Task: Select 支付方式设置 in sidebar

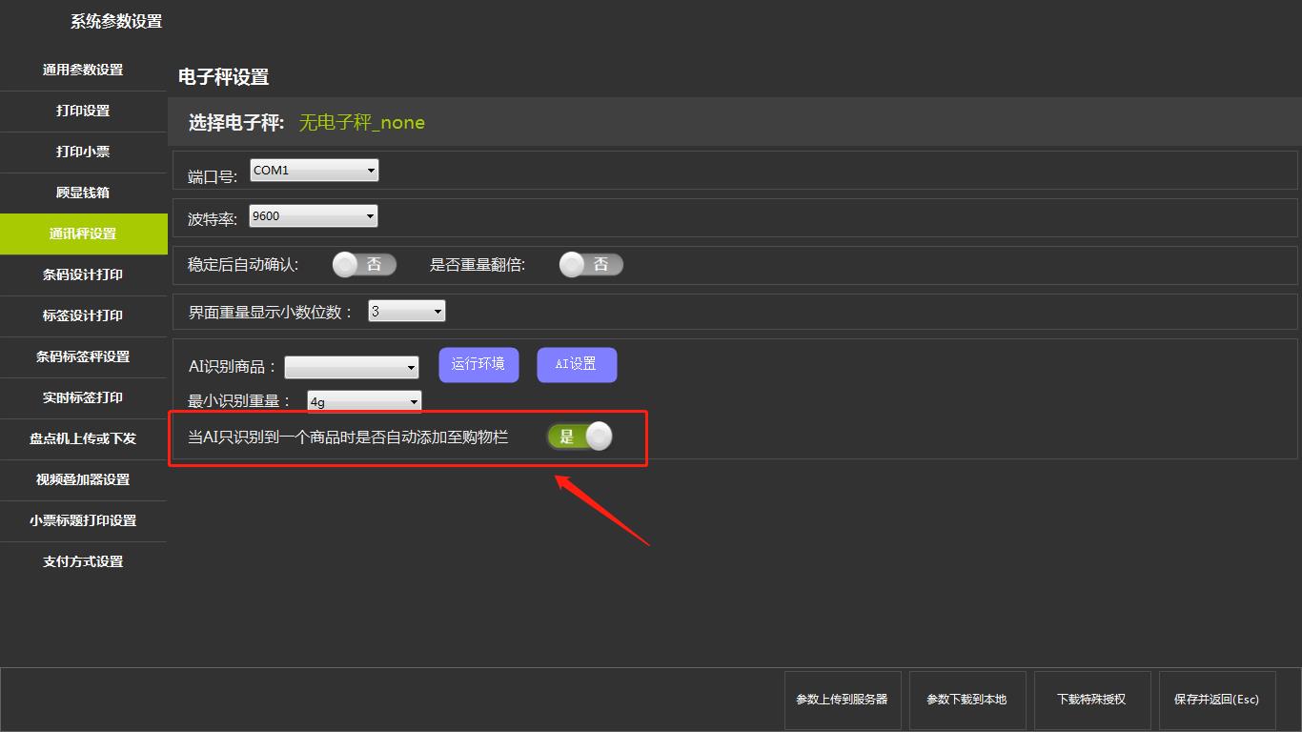Action: click(x=83, y=561)
